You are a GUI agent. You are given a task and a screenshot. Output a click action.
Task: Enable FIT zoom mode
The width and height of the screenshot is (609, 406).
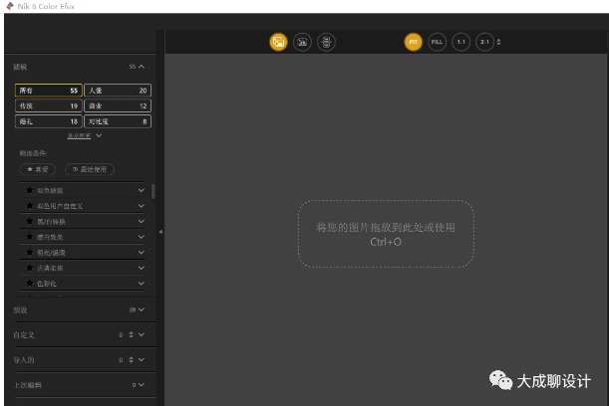pyautogui.click(x=413, y=42)
